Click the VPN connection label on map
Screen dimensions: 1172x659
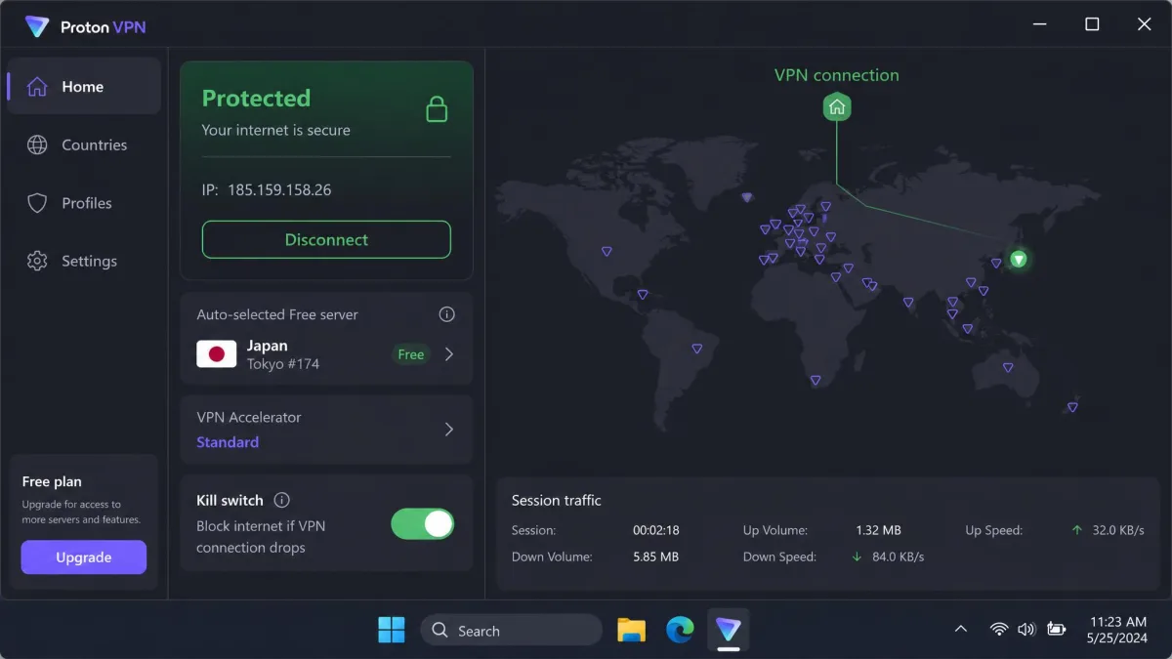pyautogui.click(x=837, y=75)
